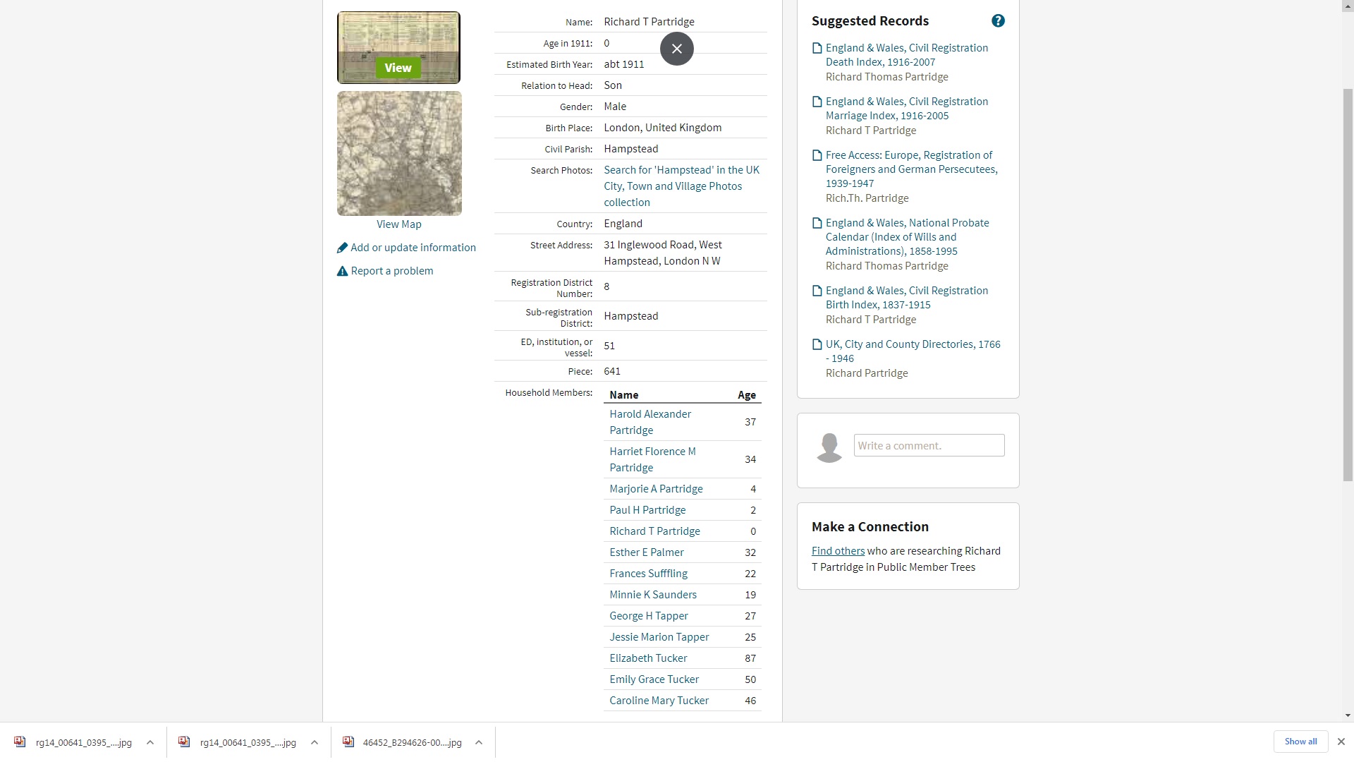This screenshot has height=762, width=1354.
Task: Expand options chevron for second rg14_00641 download
Action: point(315,742)
